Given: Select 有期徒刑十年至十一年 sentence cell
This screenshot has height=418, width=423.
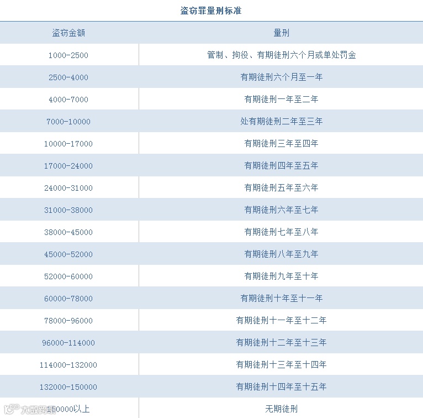Looking at the screenshot, I should [x=282, y=299].
